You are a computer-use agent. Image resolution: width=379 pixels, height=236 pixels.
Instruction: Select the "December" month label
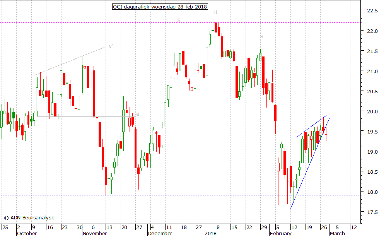(160, 233)
